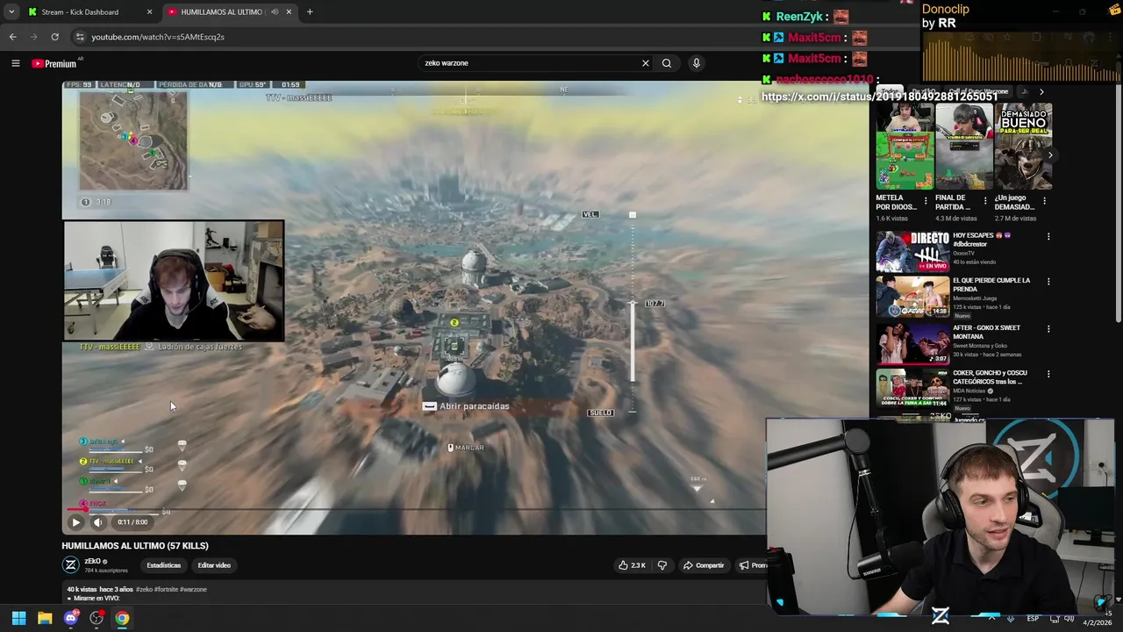Close the Kick Dashboard tab
Image resolution: width=1123 pixels, height=632 pixels.
pos(149,12)
